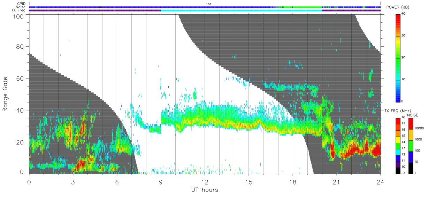Click the 40 tick on the power colorbar
Viewport: 428px width, 197px height.
coord(404,14)
